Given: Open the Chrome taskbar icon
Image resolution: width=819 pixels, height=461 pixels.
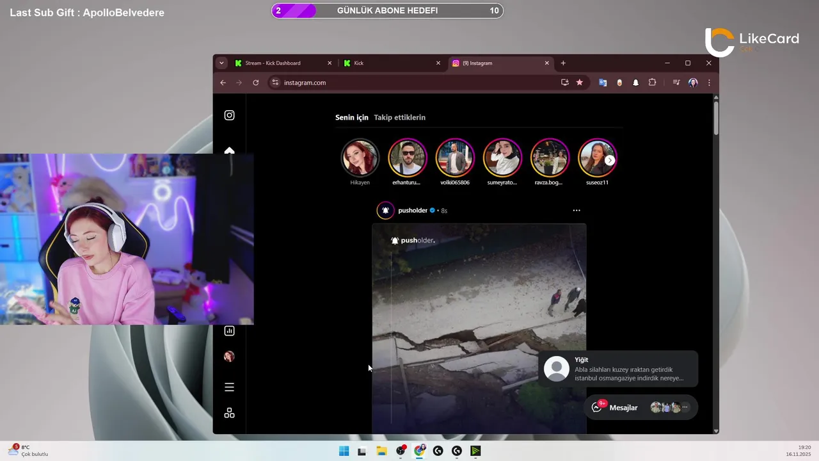Looking at the screenshot, I should [x=419, y=451].
